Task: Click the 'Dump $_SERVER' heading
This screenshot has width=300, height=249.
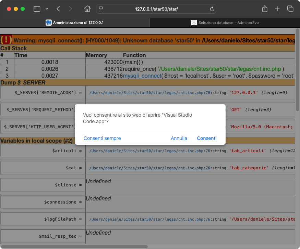Action: pos(23,83)
